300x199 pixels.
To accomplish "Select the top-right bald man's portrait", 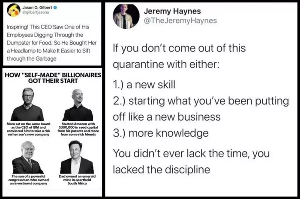I will [x=78, y=105].
